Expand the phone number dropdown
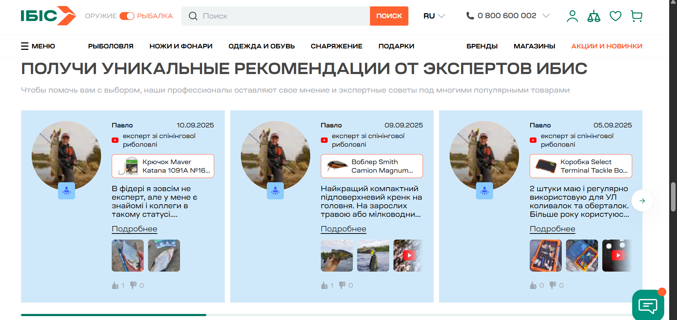This screenshot has width=677, height=320. (x=546, y=16)
